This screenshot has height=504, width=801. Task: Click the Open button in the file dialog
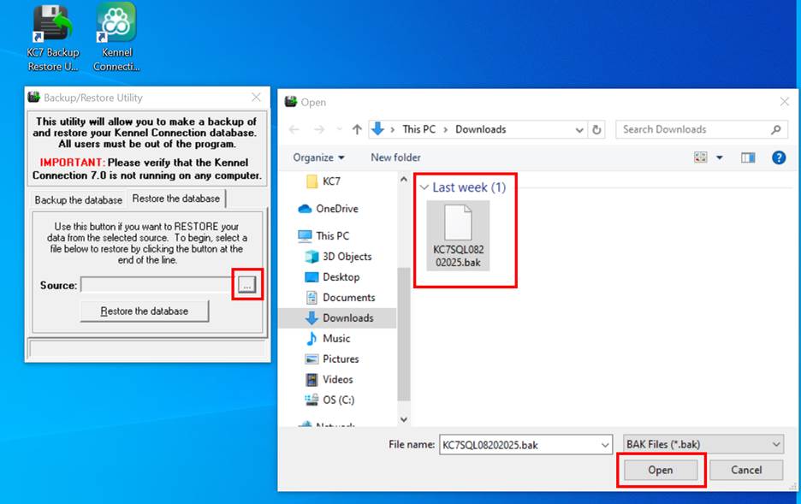[660, 470]
